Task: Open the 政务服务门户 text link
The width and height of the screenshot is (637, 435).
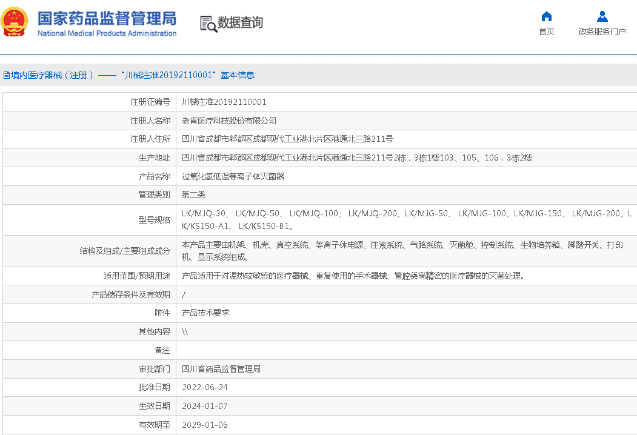Action: 602,32
